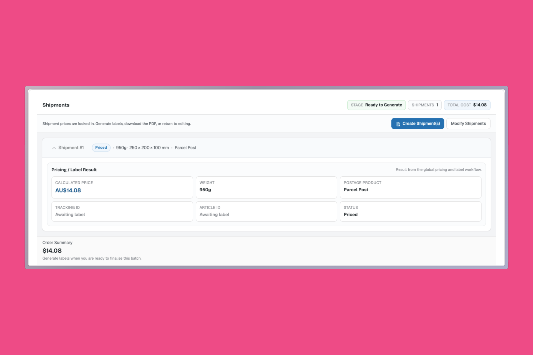
Task: Click the 950g · 250 × 200 × 100 mm summary
Action: point(142,148)
